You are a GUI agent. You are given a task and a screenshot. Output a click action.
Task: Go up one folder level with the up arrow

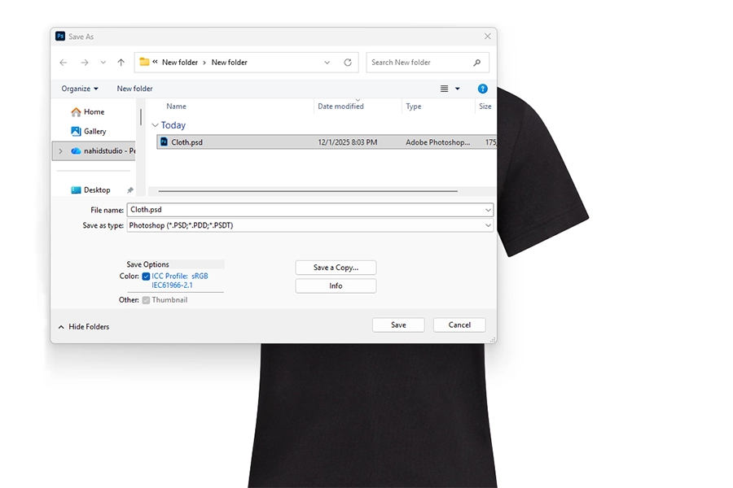click(121, 62)
